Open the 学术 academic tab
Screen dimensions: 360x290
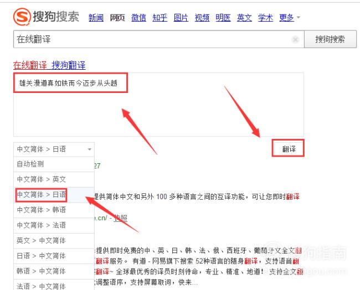tap(265, 18)
